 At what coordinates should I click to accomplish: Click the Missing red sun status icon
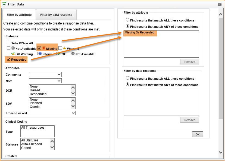coord(44,48)
